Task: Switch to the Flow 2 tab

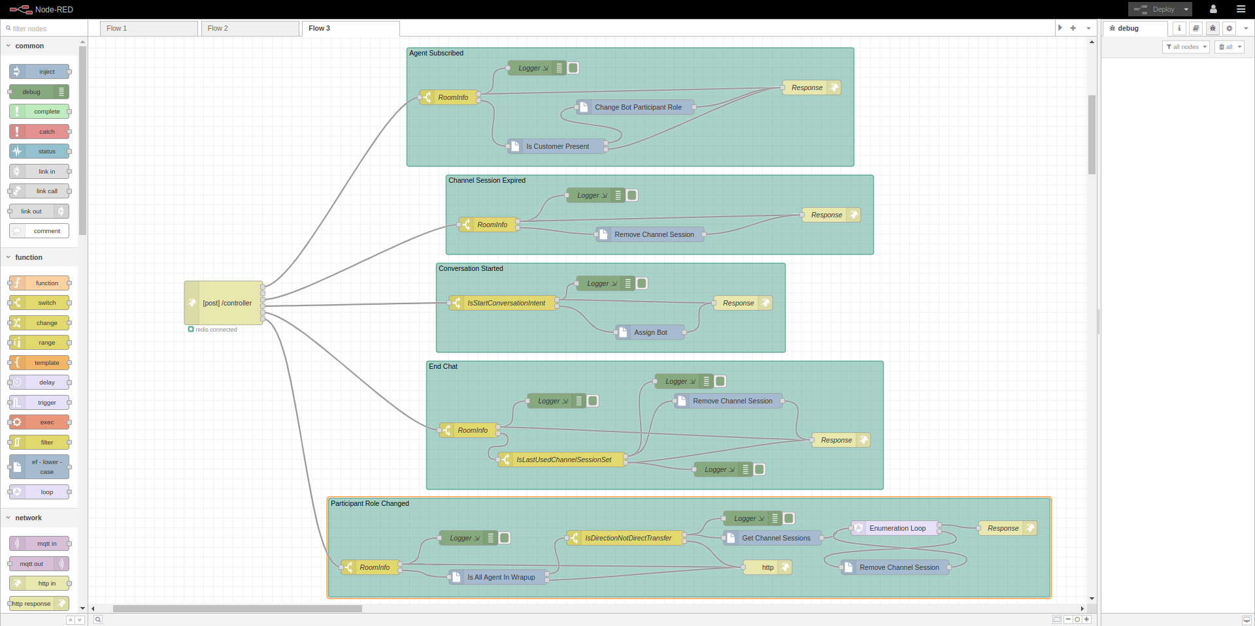Action: click(250, 28)
